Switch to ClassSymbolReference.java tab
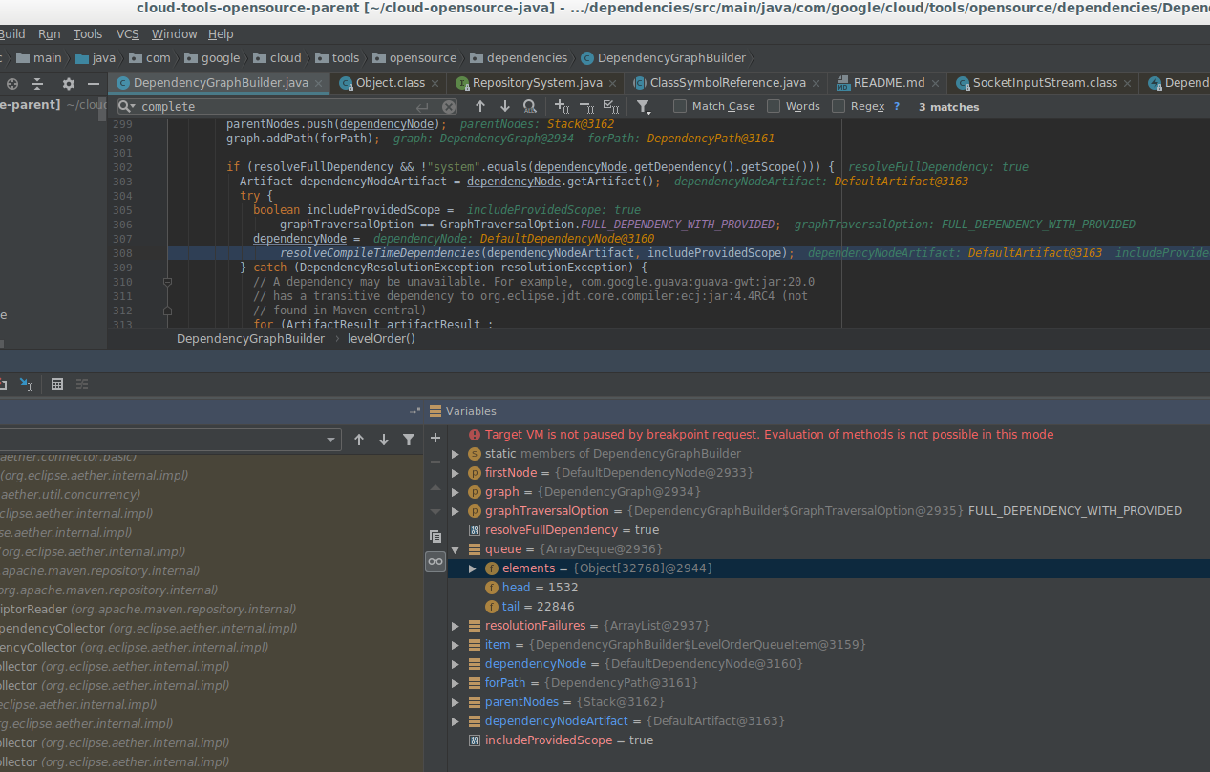 click(x=727, y=83)
